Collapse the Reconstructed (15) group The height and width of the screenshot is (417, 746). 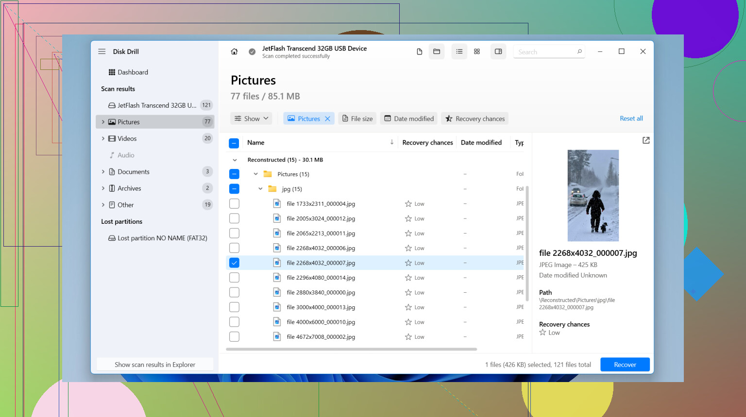point(235,160)
